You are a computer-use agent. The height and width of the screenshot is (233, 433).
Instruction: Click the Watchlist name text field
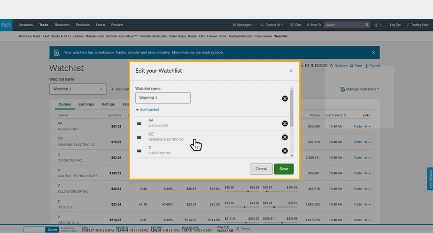point(162,98)
